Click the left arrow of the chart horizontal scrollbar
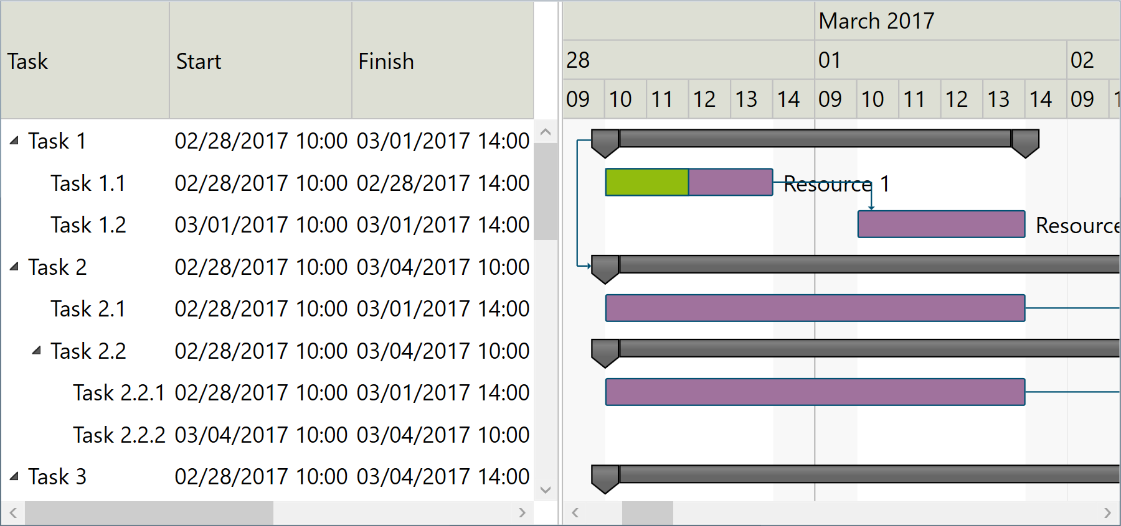Viewport: 1121px width, 526px height. pyautogui.click(x=574, y=513)
